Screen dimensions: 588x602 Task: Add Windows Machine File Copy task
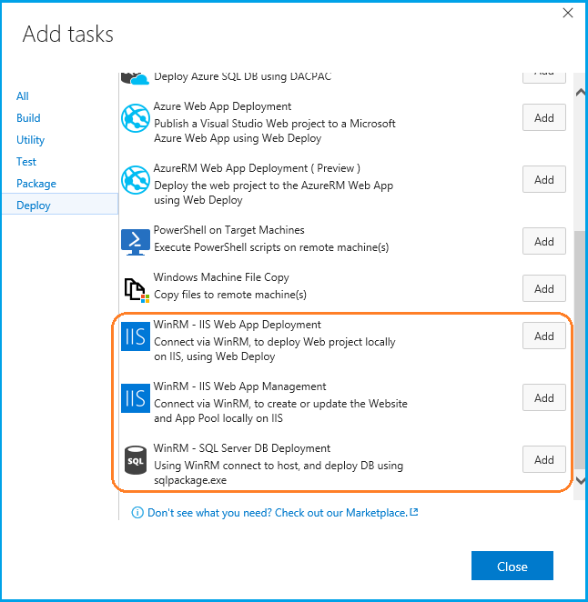[543, 288]
